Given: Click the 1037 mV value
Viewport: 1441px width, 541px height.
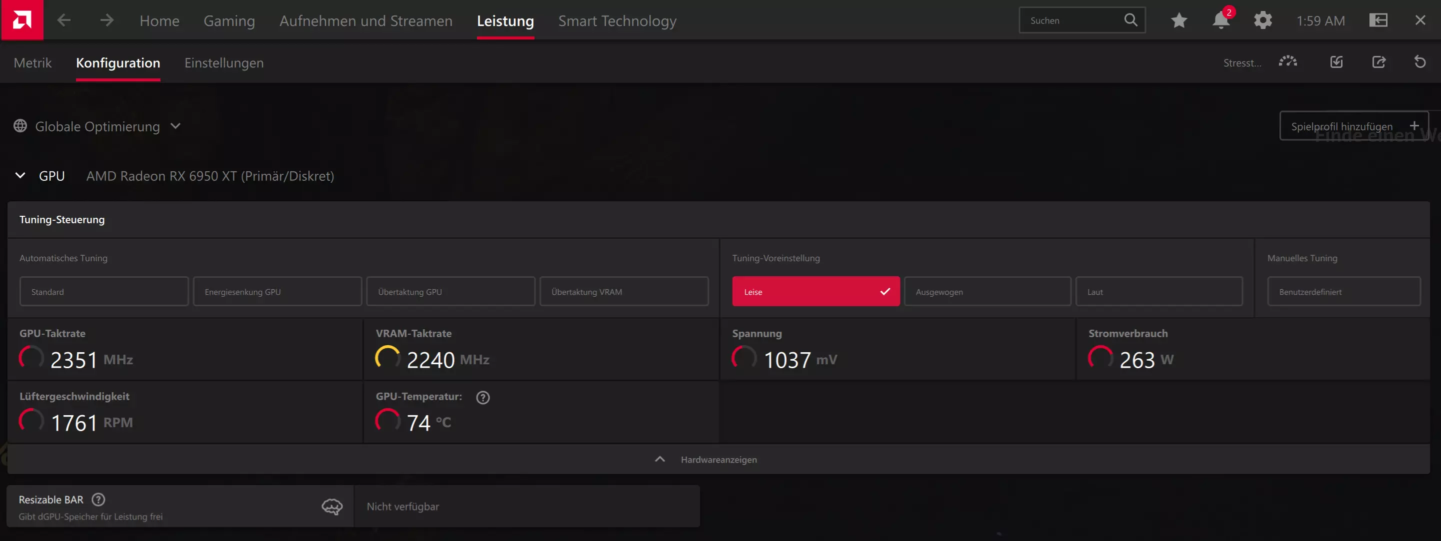Looking at the screenshot, I should [800, 359].
